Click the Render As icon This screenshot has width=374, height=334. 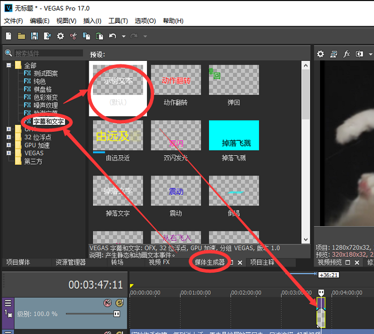(47, 36)
